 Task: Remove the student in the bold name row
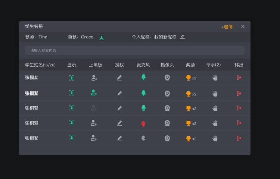(x=239, y=94)
